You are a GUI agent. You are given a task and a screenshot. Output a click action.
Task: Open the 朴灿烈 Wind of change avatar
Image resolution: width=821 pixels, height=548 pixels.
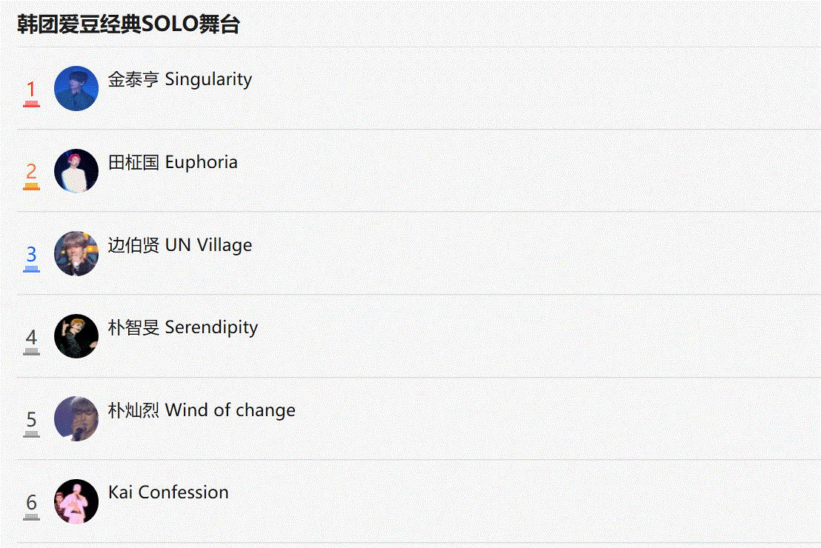click(76, 418)
